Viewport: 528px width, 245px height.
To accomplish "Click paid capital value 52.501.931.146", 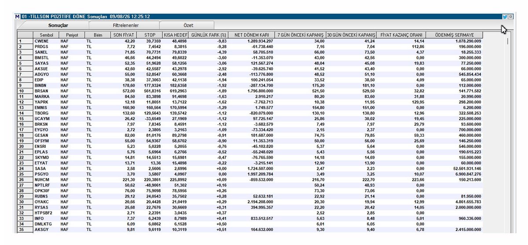I will pyautogui.click(x=466, y=168).
